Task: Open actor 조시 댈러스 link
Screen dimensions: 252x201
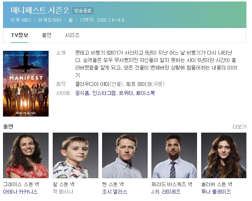Action: tap(114, 192)
